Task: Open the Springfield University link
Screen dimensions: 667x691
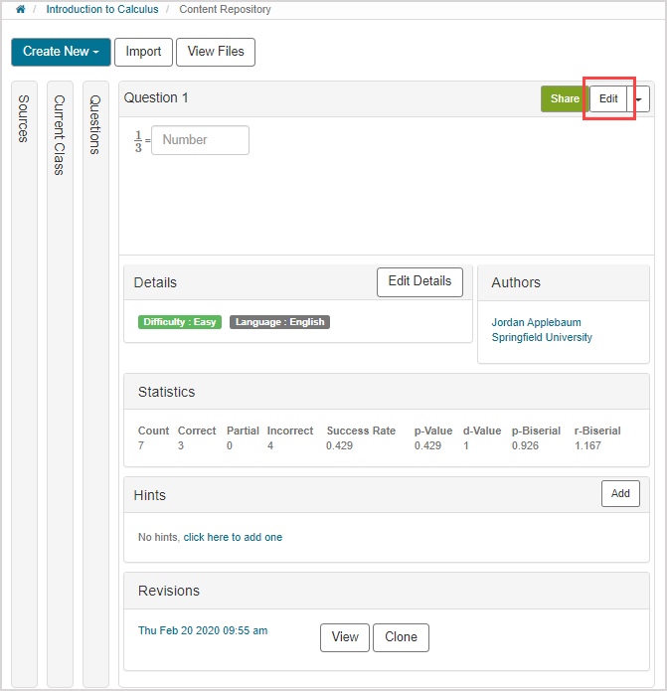Action: 542,337
